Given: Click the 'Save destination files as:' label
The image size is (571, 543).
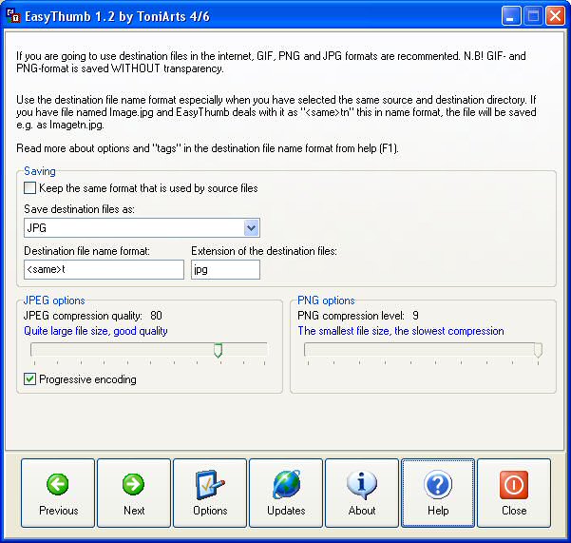Looking at the screenshot, I should (79, 209).
